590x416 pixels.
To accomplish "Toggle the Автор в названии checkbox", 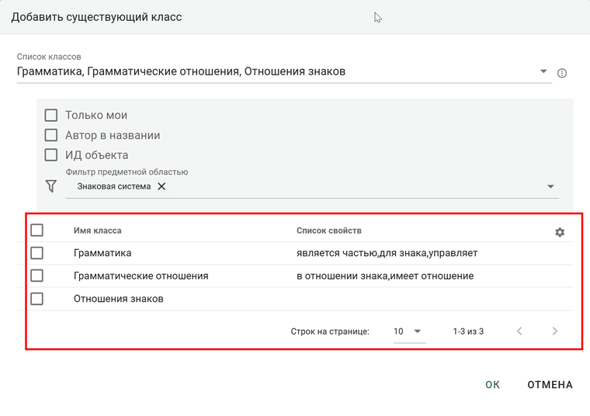I will coord(51,135).
